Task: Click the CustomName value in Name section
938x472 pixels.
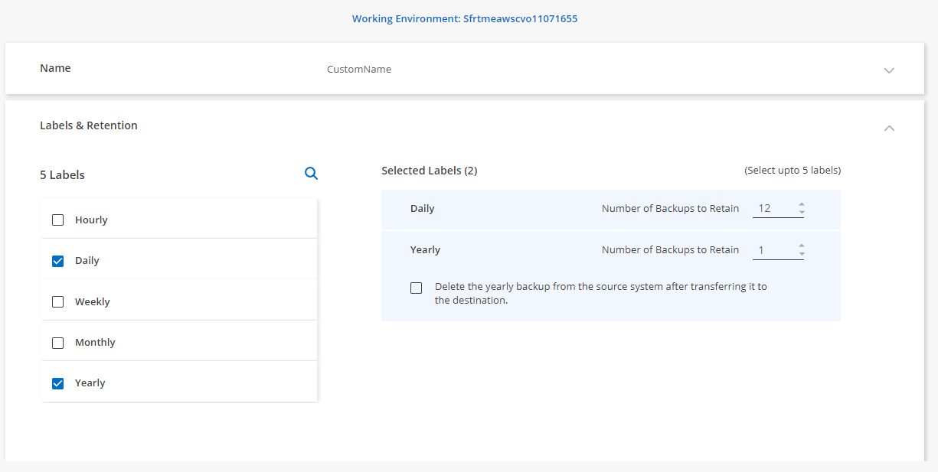Action: point(358,69)
